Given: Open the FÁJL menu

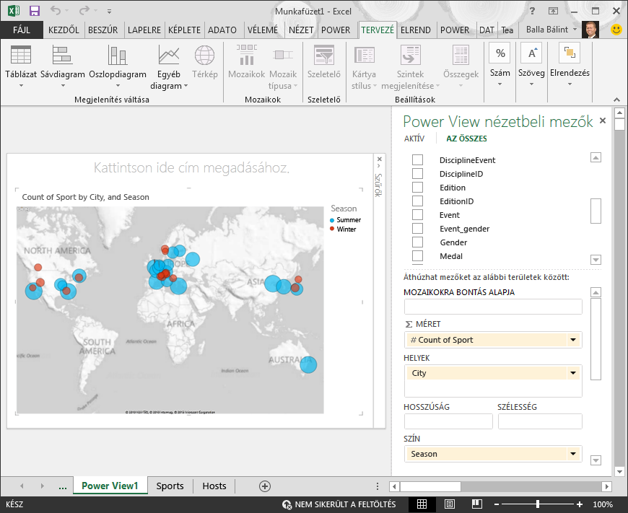Looking at the screenshot, I should point(22,30).
